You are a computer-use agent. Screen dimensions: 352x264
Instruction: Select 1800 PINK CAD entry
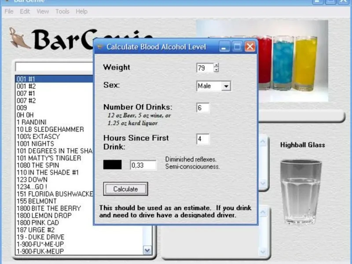pyautogui.click(x=54, y=223)
